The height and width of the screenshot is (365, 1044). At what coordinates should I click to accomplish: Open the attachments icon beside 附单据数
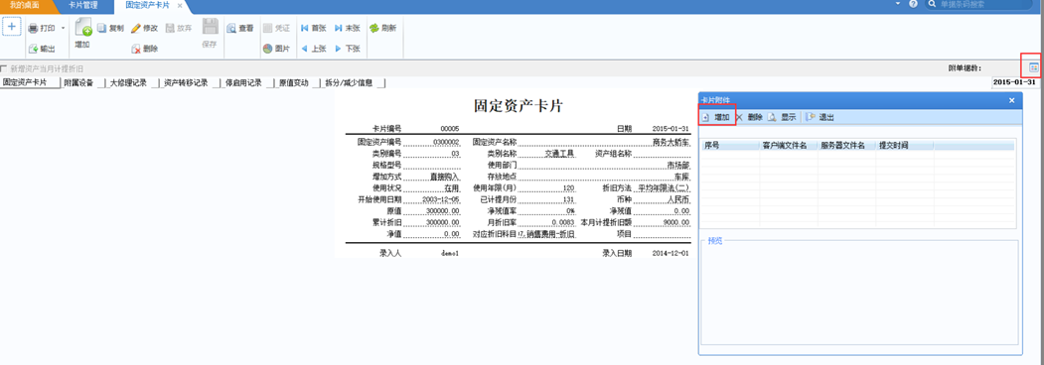(1033, 67)
